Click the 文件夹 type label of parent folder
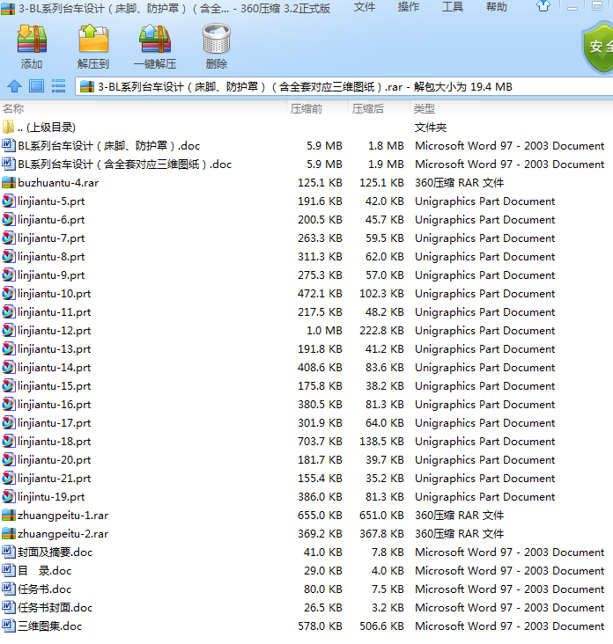613x644 pixels. click(431, 128)
